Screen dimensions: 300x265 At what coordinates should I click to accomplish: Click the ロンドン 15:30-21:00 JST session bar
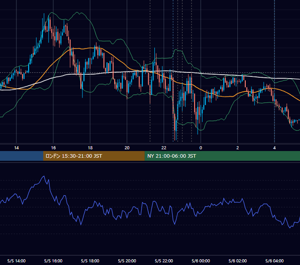coord(94,156)
